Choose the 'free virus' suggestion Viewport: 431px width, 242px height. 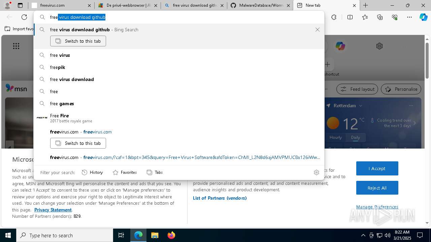coord(179,55)
